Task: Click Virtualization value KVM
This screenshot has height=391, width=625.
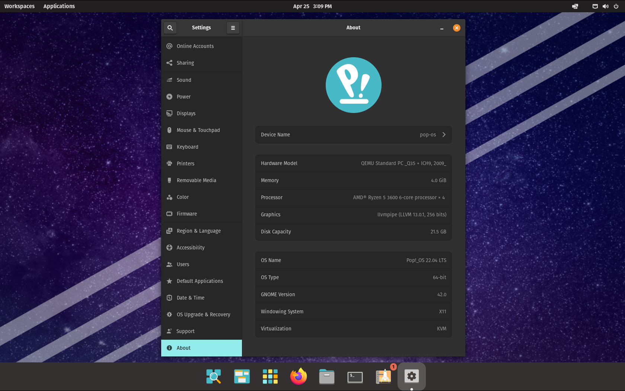Action: tap(441, 329)
